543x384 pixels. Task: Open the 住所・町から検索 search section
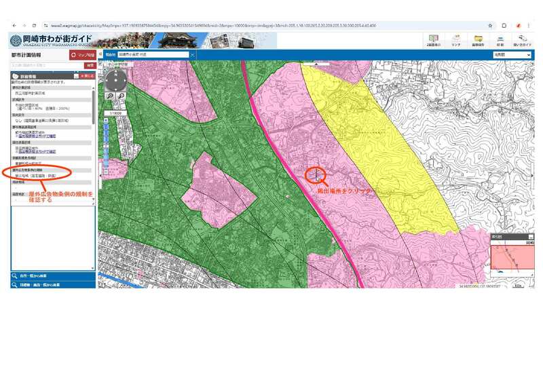tap(49, 276)
